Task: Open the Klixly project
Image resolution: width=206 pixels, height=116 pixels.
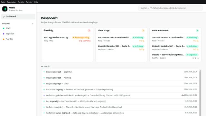Action: [18, 28]
